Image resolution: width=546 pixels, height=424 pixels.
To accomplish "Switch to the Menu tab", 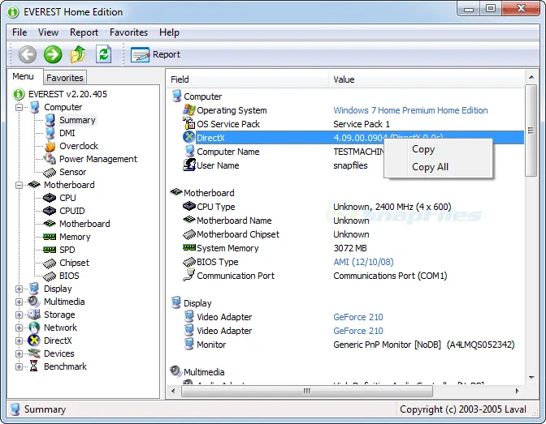I will coord(24,76).
